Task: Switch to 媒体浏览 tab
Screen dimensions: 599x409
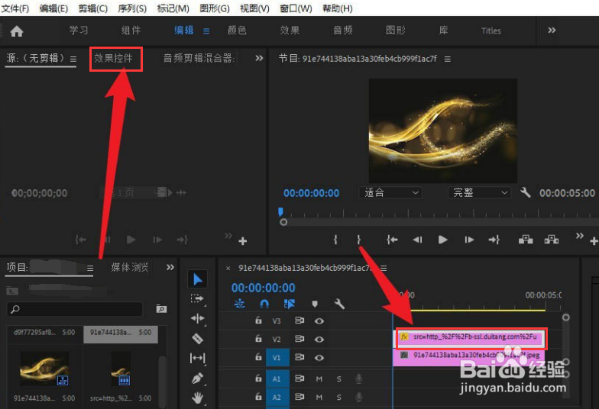Action: pos(130,267)
